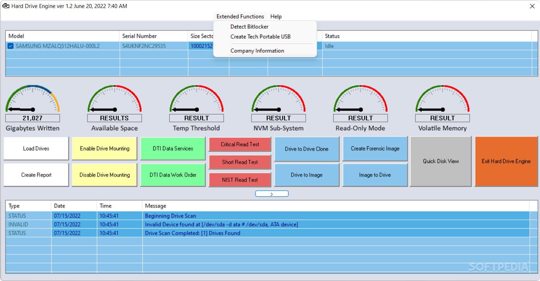This screenshot has width=540, height=281.
Task: Open Quick Disk View
Action: pyautogui.click(x=441, y=161)
